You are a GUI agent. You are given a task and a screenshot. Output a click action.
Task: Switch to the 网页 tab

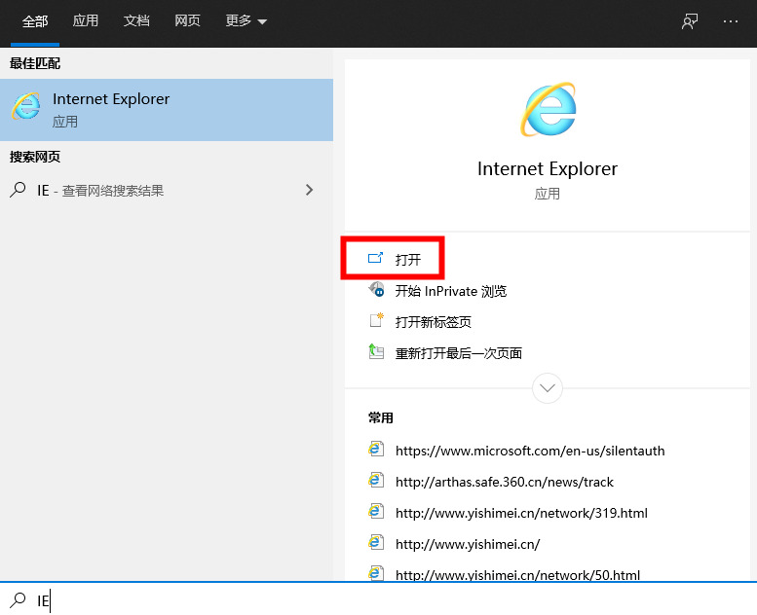tap(187, 20)
